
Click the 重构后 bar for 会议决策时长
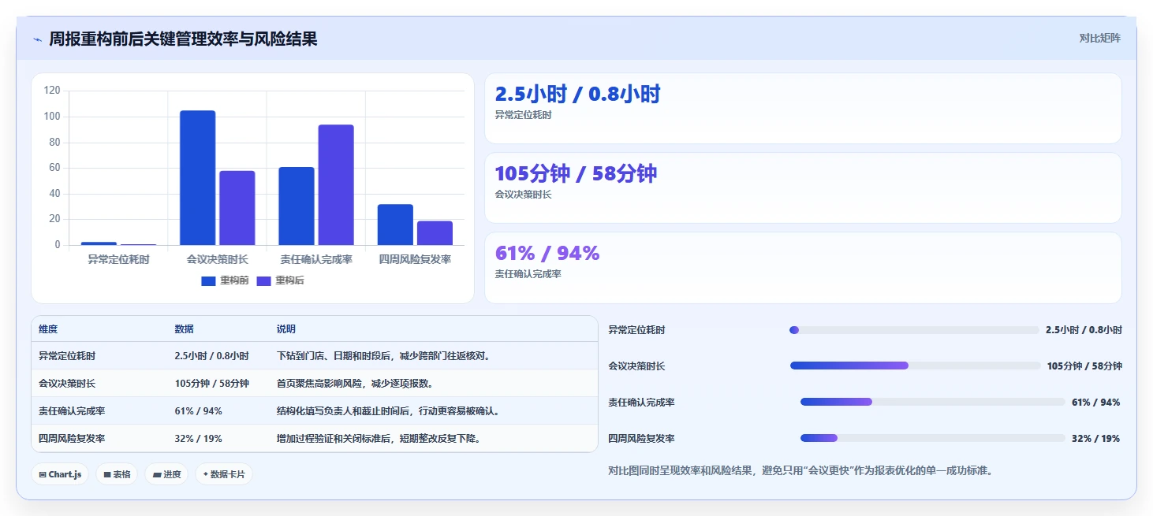tap(237, 208)
